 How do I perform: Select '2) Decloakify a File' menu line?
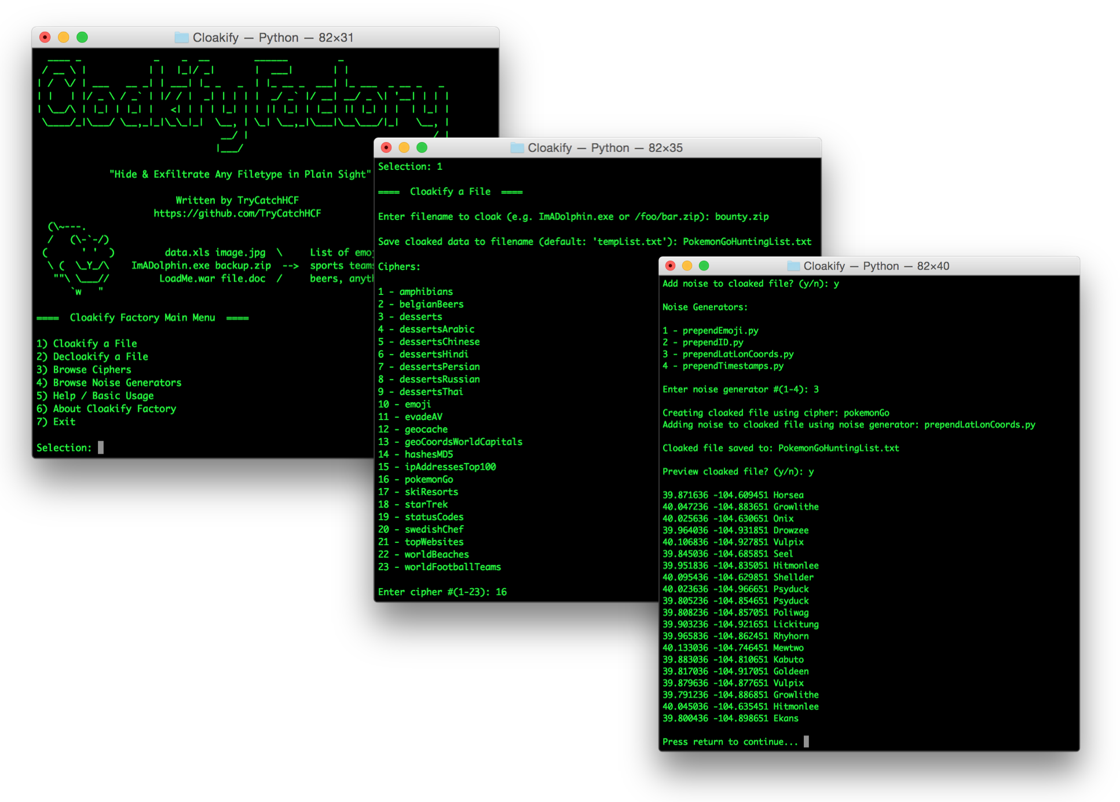pos(92,356)
